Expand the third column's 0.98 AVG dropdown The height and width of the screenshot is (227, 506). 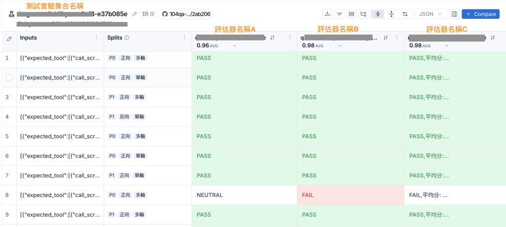[447, 46]
